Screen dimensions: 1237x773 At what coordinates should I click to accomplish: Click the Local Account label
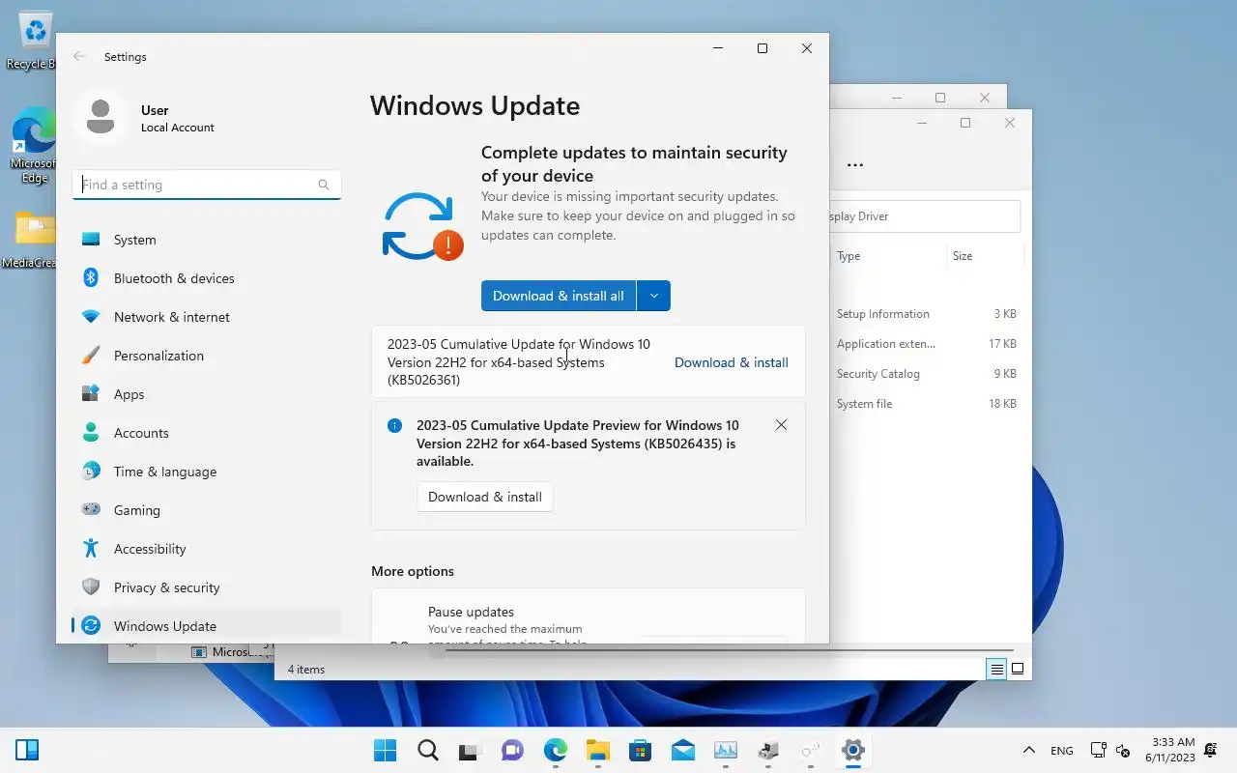178,128
